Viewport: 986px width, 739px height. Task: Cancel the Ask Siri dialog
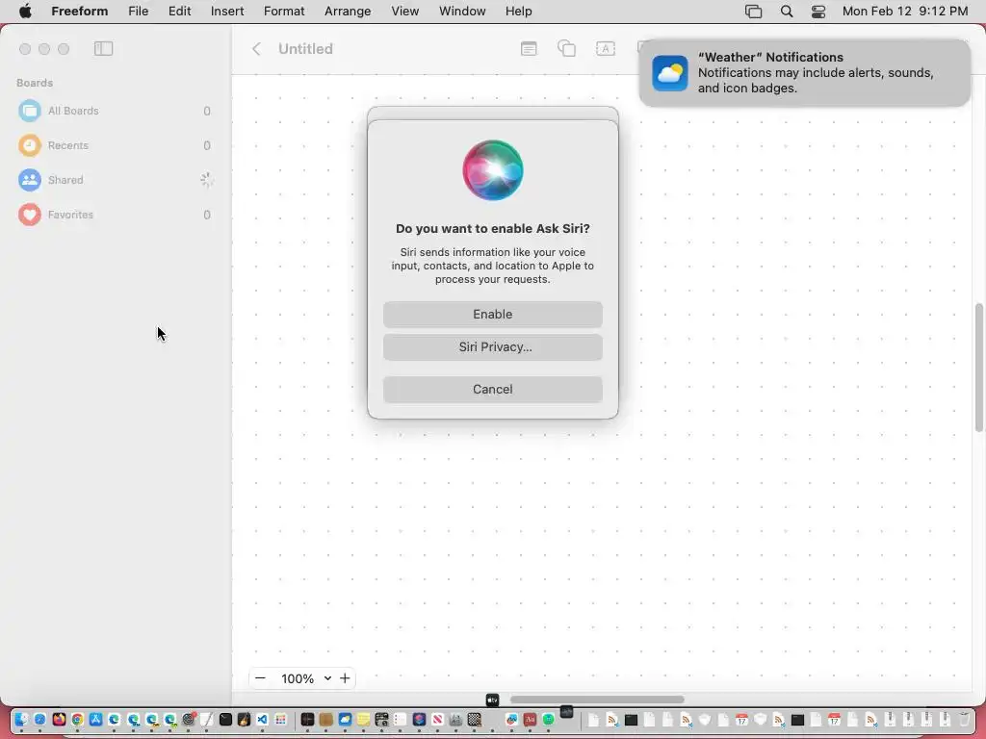tap(492, 389)
